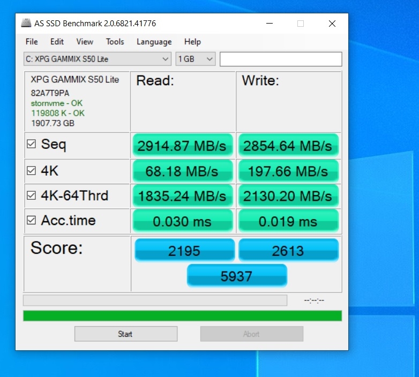Click the Score: label
The width and height of the screenshot is (419, 377).
pyautogui.click(x=57, y=248)
